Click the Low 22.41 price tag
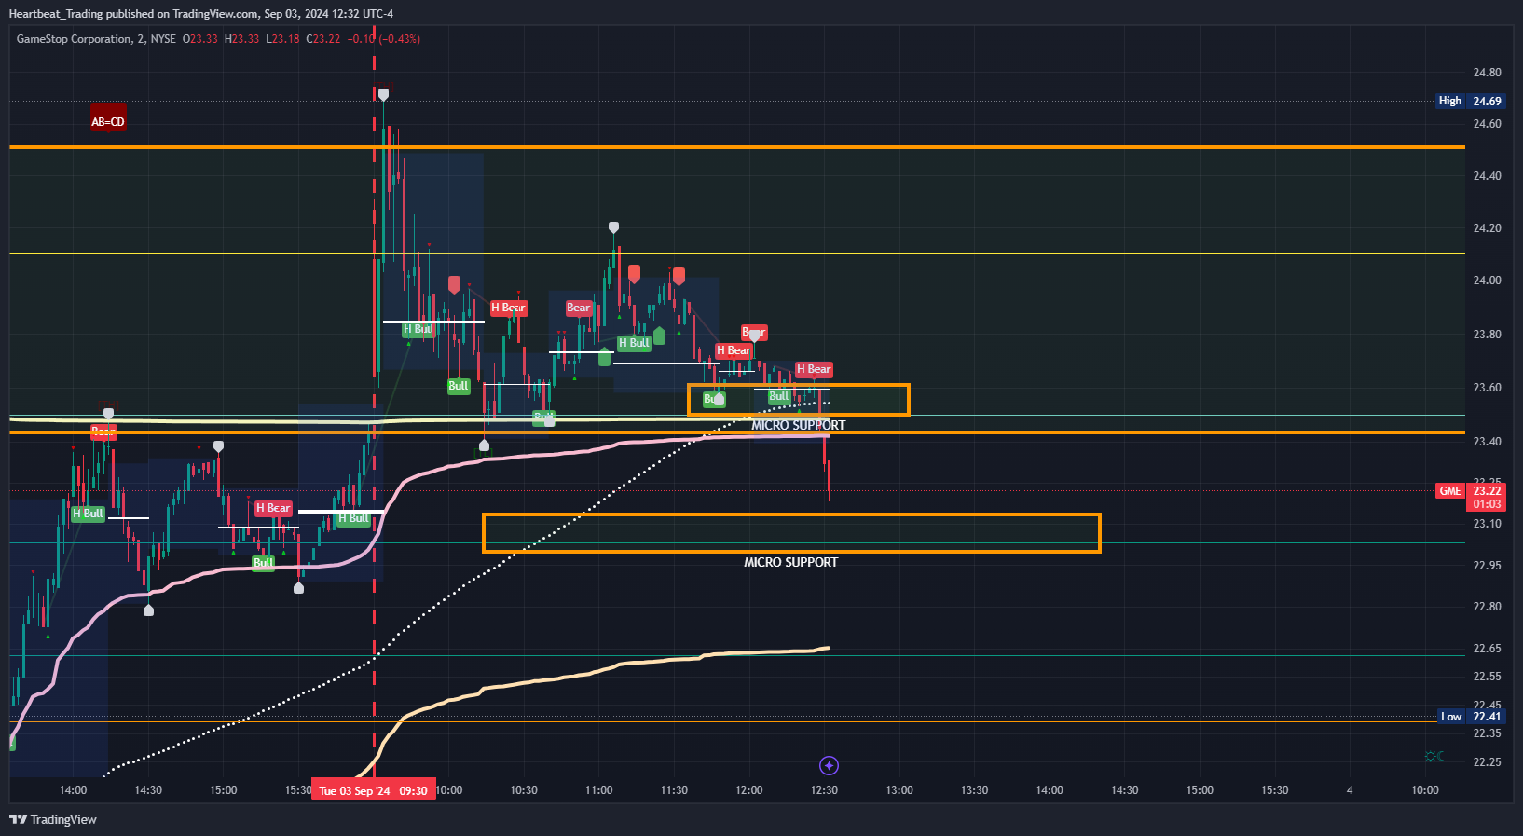 [1472, 716]
